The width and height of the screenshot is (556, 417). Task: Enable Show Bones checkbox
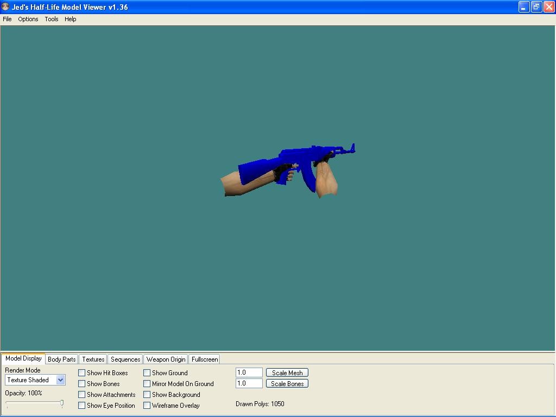point(81,384)
